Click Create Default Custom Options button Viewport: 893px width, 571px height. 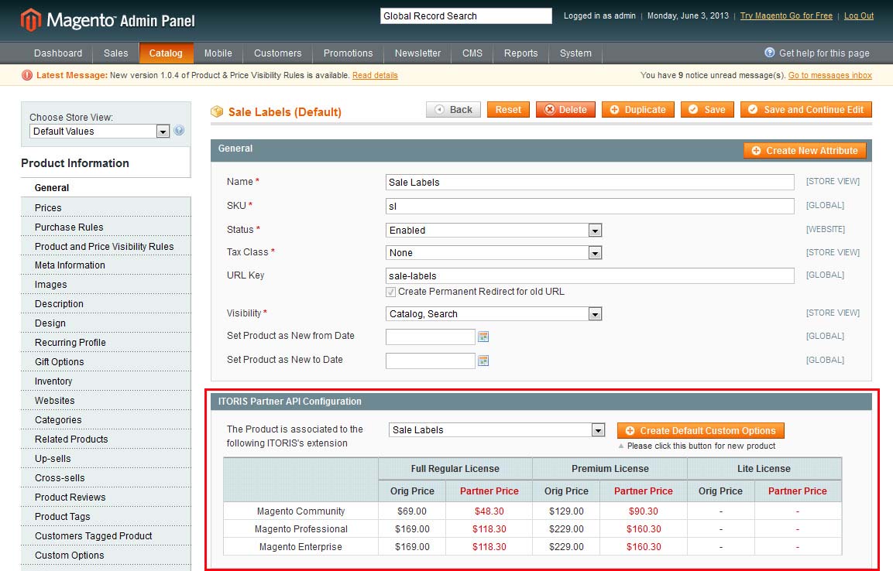pyautogui.click(x=700, y=430)
